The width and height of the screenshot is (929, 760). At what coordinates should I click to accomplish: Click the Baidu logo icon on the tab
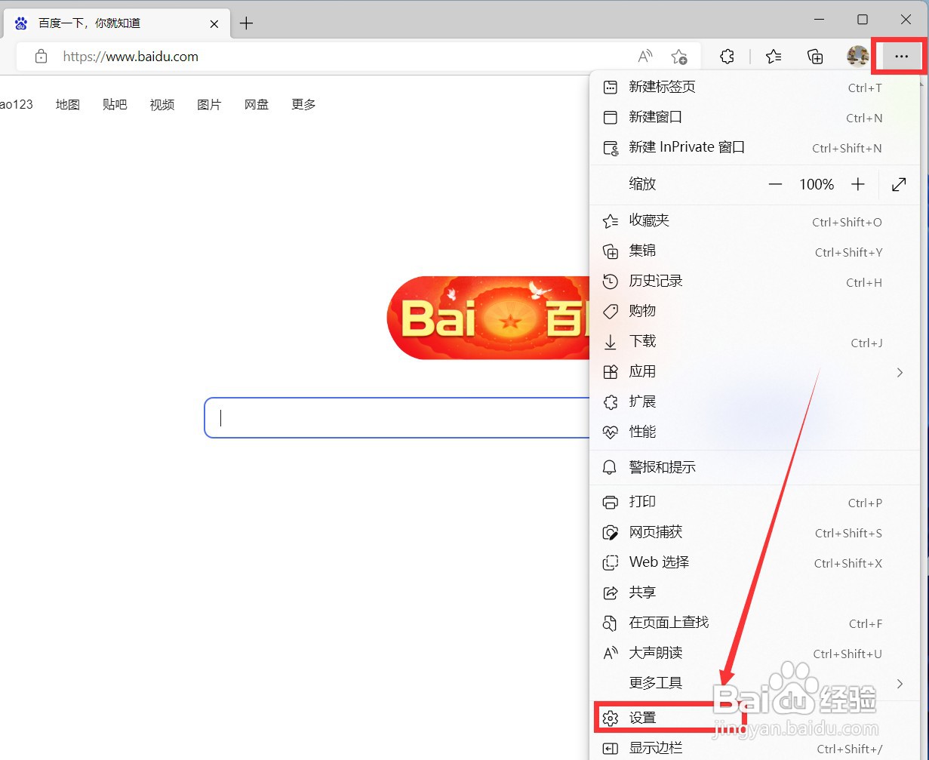[x=20, y=23]
